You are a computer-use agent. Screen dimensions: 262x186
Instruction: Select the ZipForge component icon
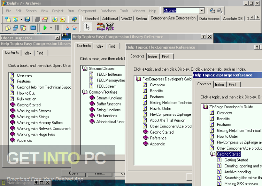click(x=101, y=27)
